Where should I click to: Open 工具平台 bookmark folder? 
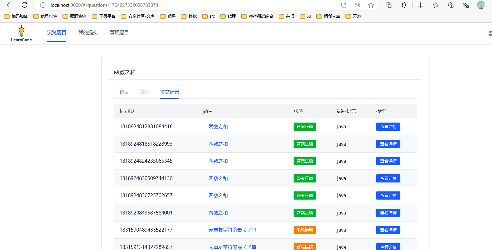(x=104, y=16)
